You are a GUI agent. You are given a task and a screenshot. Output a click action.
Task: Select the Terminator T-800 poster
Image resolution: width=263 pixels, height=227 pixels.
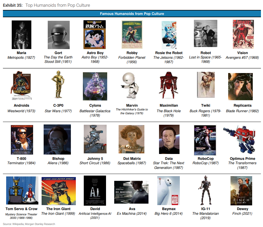(x=22, y=140)
